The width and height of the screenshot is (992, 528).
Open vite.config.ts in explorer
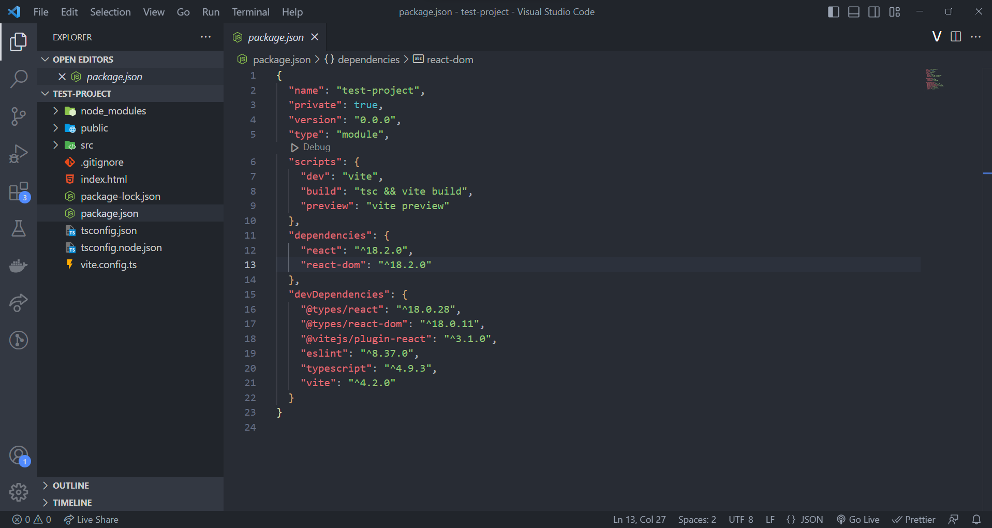click(130, 265)
